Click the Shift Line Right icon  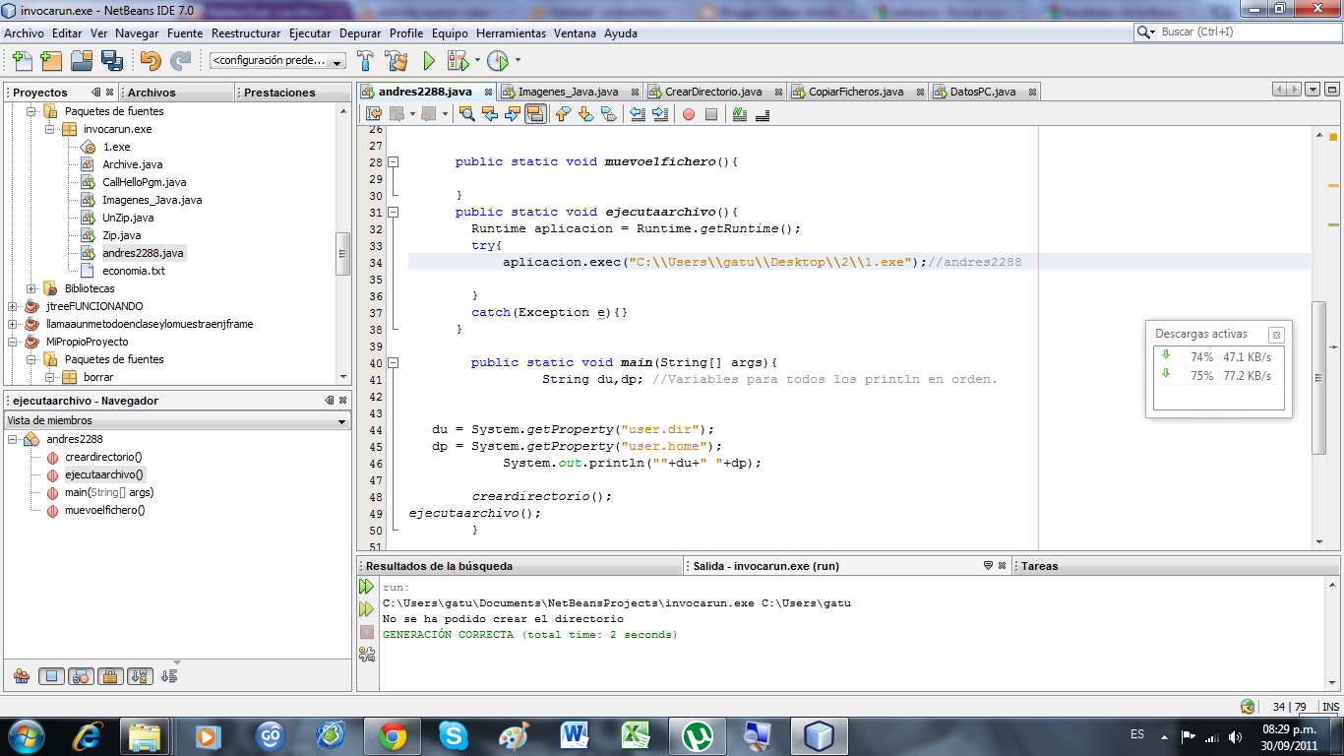click(660, 114)
